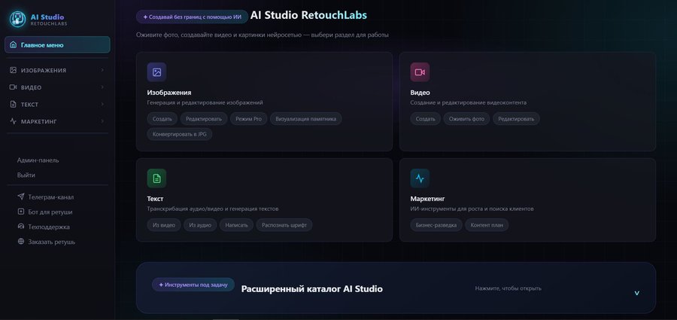Click the Из видео chip
This screenshot has width=677, height=320.
(x=164, y=225)
